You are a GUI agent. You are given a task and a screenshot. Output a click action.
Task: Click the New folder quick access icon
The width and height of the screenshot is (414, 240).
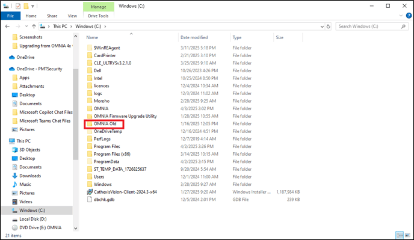[26, 6]
